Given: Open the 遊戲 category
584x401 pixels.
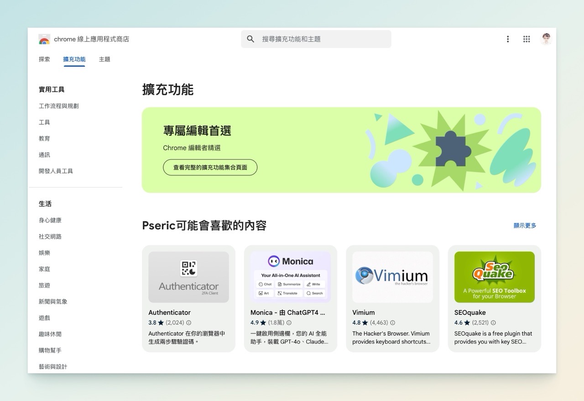Looking at the screenshot, I should pos(44,318).
